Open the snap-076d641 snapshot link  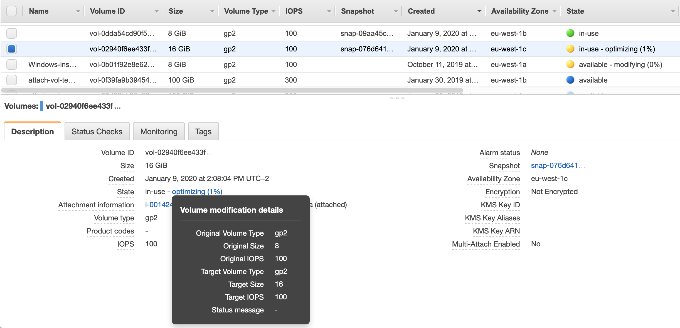coord(554,165)
